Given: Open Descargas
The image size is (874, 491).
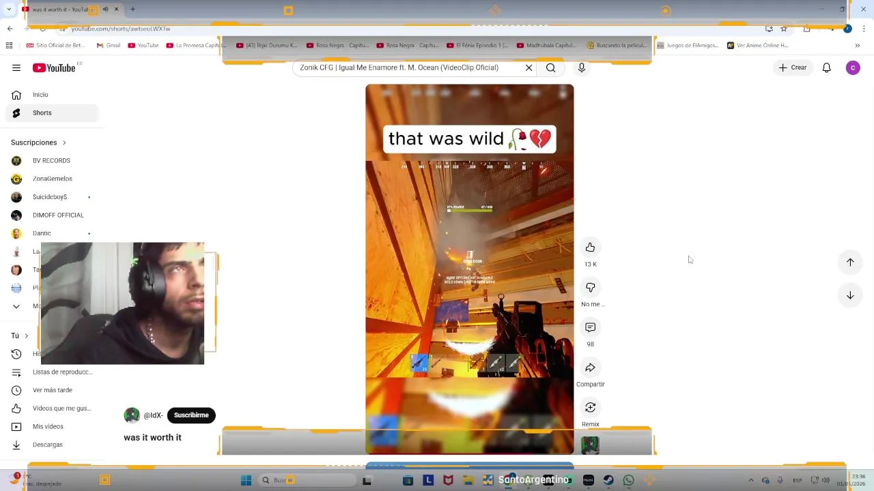Looking at the screenshot, I should coord(51,445).
